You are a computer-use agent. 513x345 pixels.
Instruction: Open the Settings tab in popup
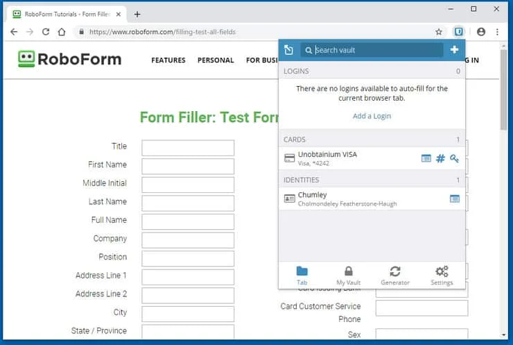coord(442,276)
